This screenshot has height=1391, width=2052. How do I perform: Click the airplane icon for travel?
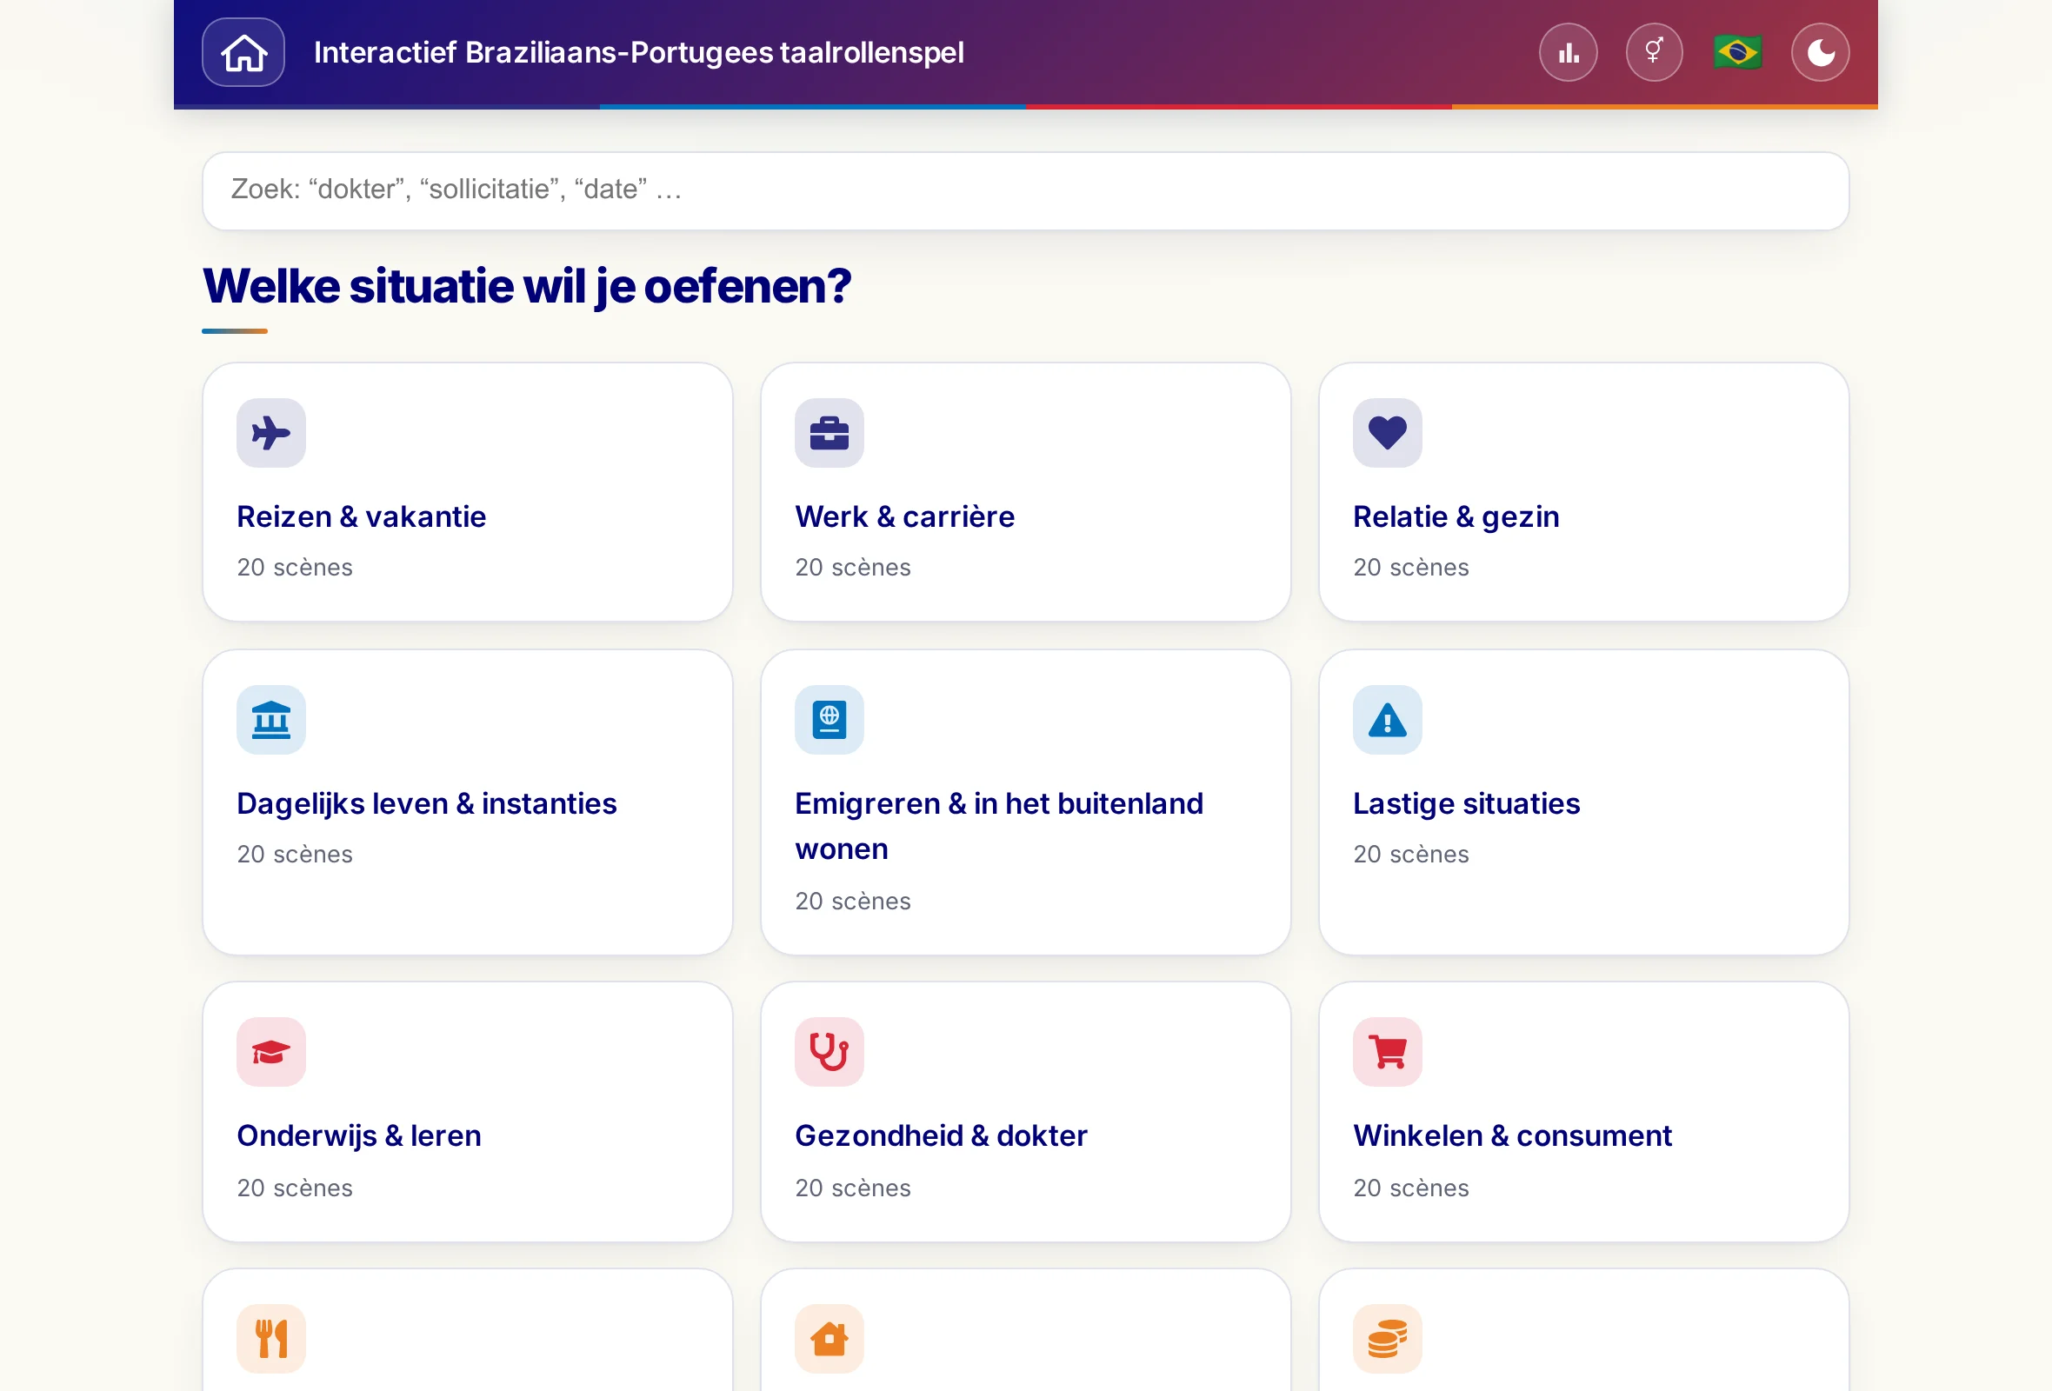point(271,432)
